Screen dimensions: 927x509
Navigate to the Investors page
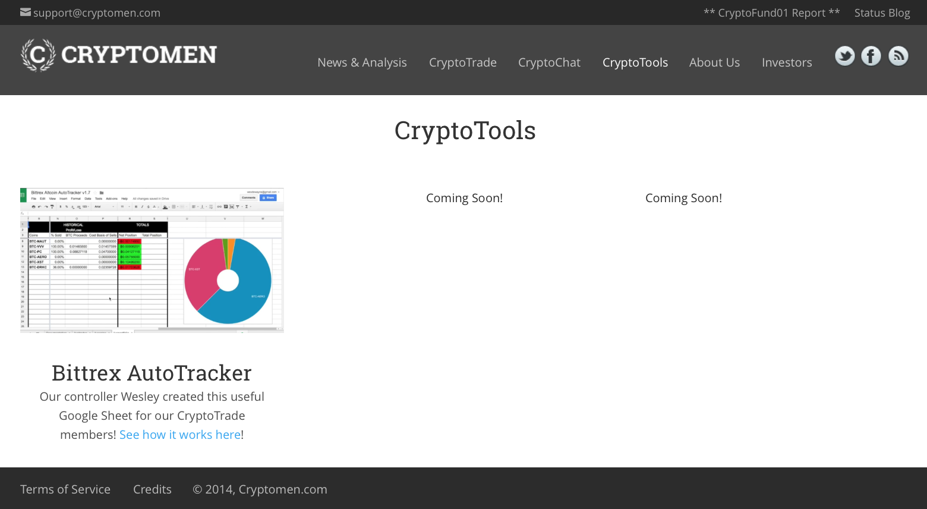[787, 62]
